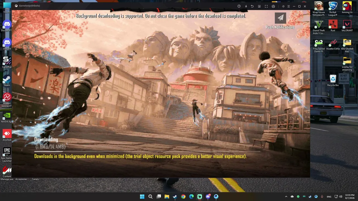Tap the Push Notifications paper plane button
358x201 pixels.
pos(281,18)
